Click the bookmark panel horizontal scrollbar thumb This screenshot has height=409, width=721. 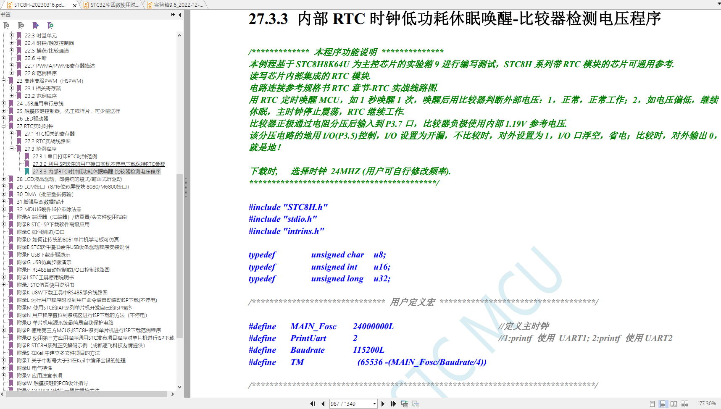pyautogui.click(x=86, y=394)
